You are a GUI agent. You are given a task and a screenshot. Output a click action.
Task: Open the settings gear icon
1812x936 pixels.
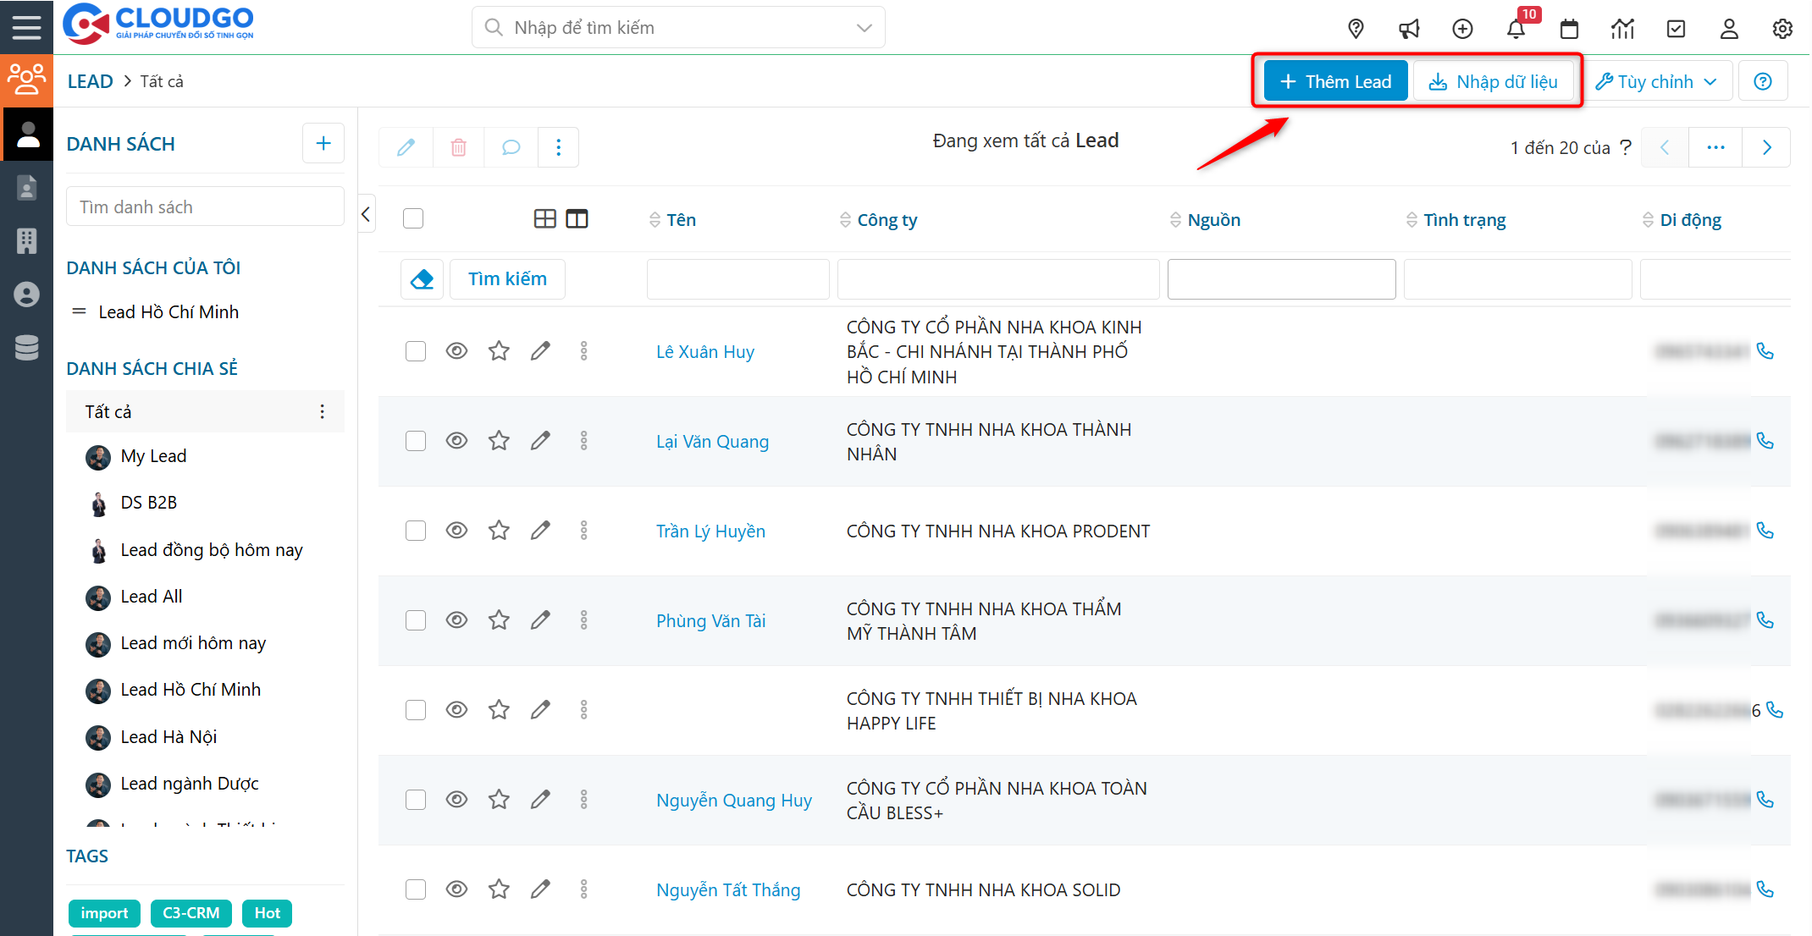(1782, 29)
